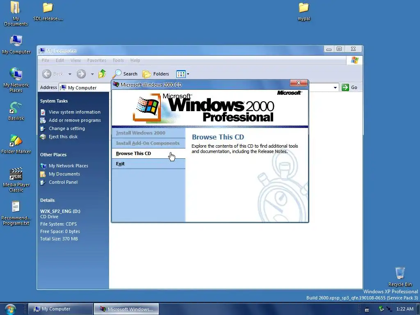Click the Forward arrow in My Computer toolbar
Screen dimensions: 420x315
click(x=81, y=74)
